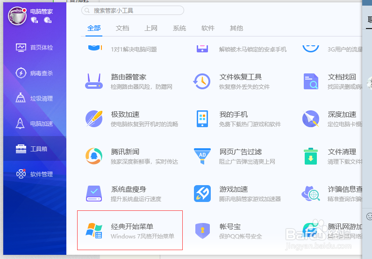Click the 系统盘瘦身 title text
This screenshot has width=372, height=259.
click(129, 189)
